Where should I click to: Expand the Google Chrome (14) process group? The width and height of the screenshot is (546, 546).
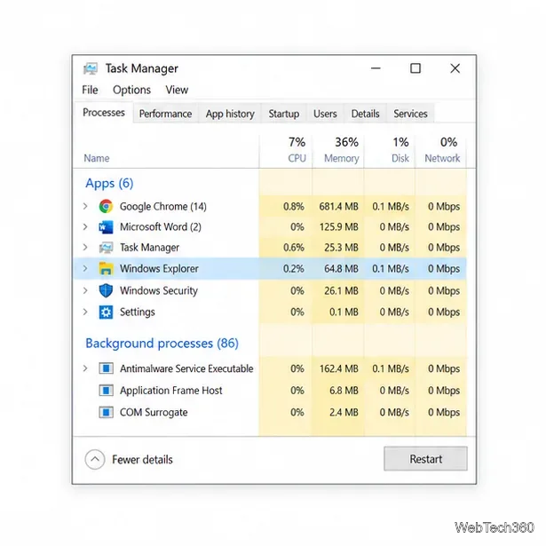pyautogui.click(x=85, y=206)
